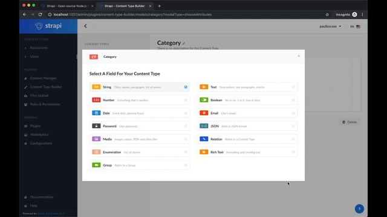Select the Rich Text field icon

[204, 152]
